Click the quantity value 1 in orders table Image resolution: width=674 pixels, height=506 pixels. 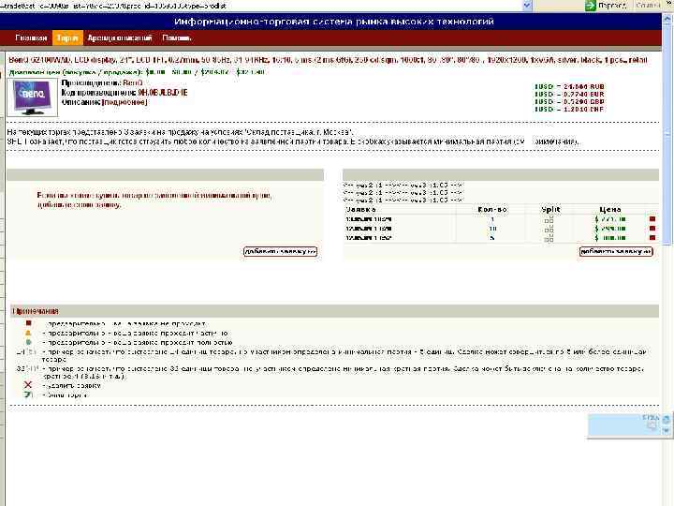(x=492, y=219)
